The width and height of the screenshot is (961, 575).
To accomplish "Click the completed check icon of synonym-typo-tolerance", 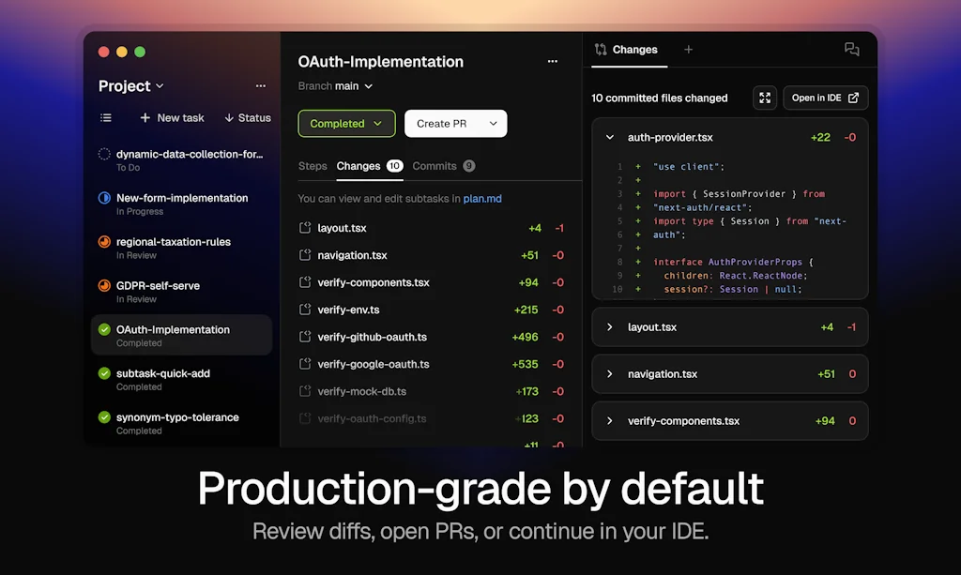I will point(104,417).
